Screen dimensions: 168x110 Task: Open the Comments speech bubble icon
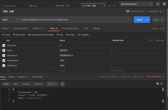point(128,11)
